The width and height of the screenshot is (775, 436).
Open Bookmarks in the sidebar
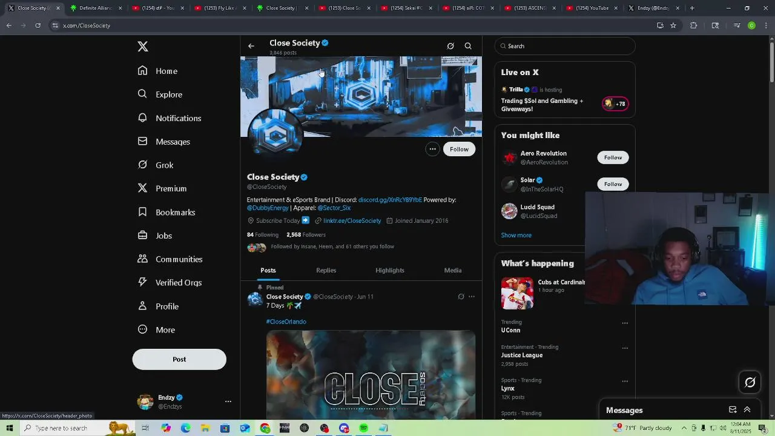(x=167, y=212)
